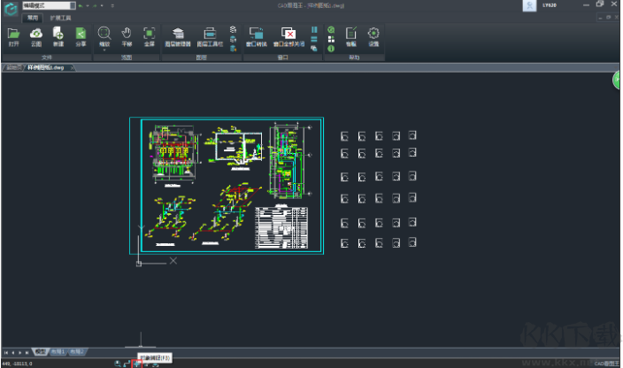Open the 云图 cloud drawings icon
Viewport: 623px width, 368px height.
pos(36,35)
